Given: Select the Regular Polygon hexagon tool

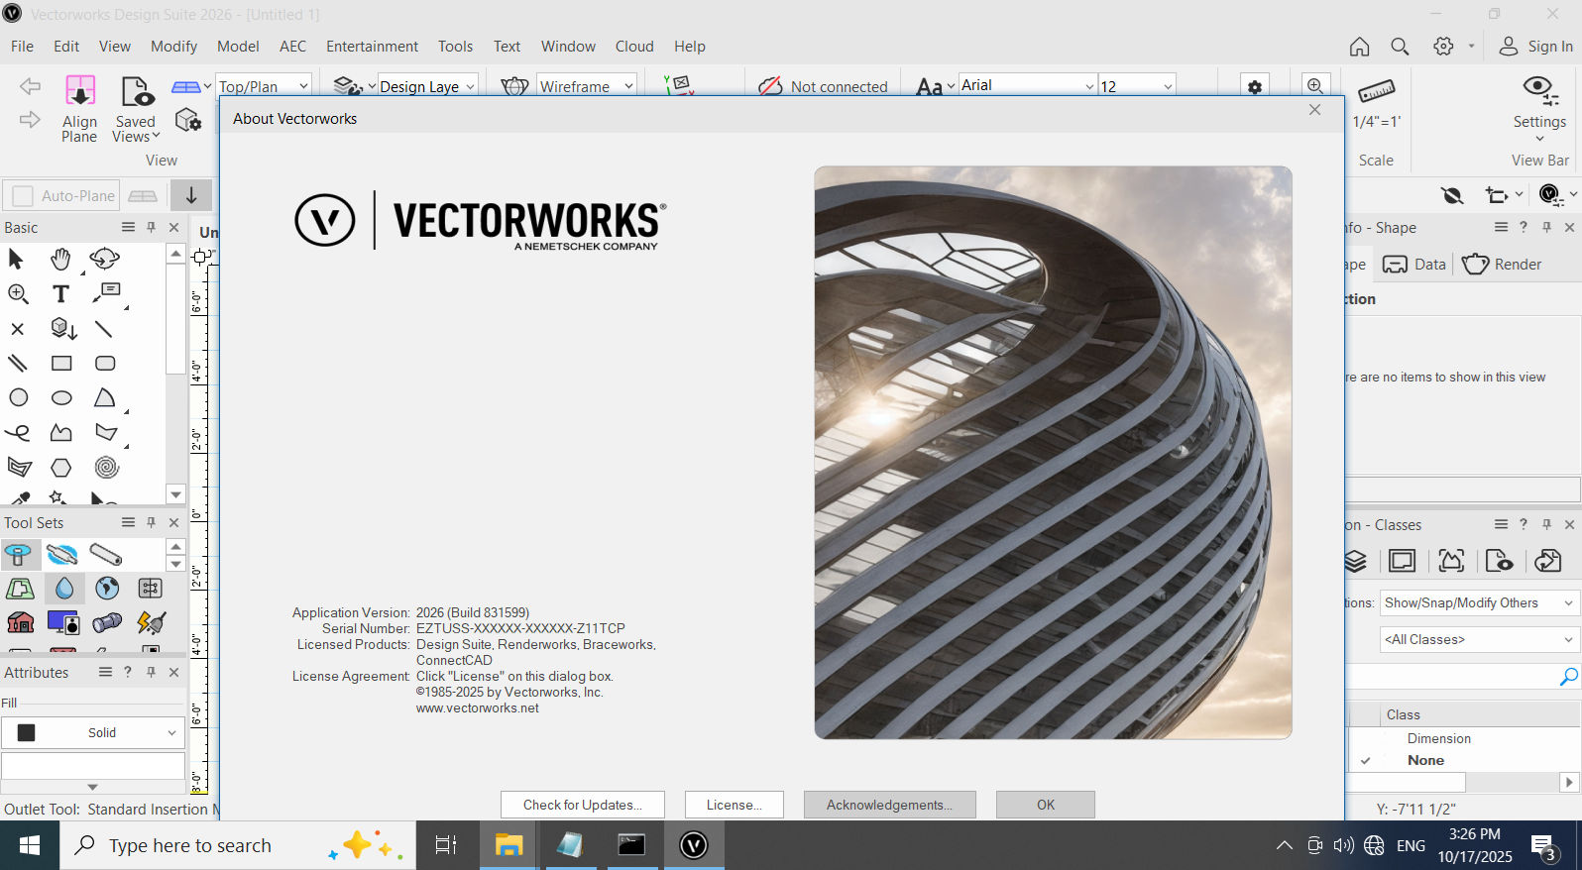Looking at the screenshot, I should pyautogui.click(x=61, y=468).
